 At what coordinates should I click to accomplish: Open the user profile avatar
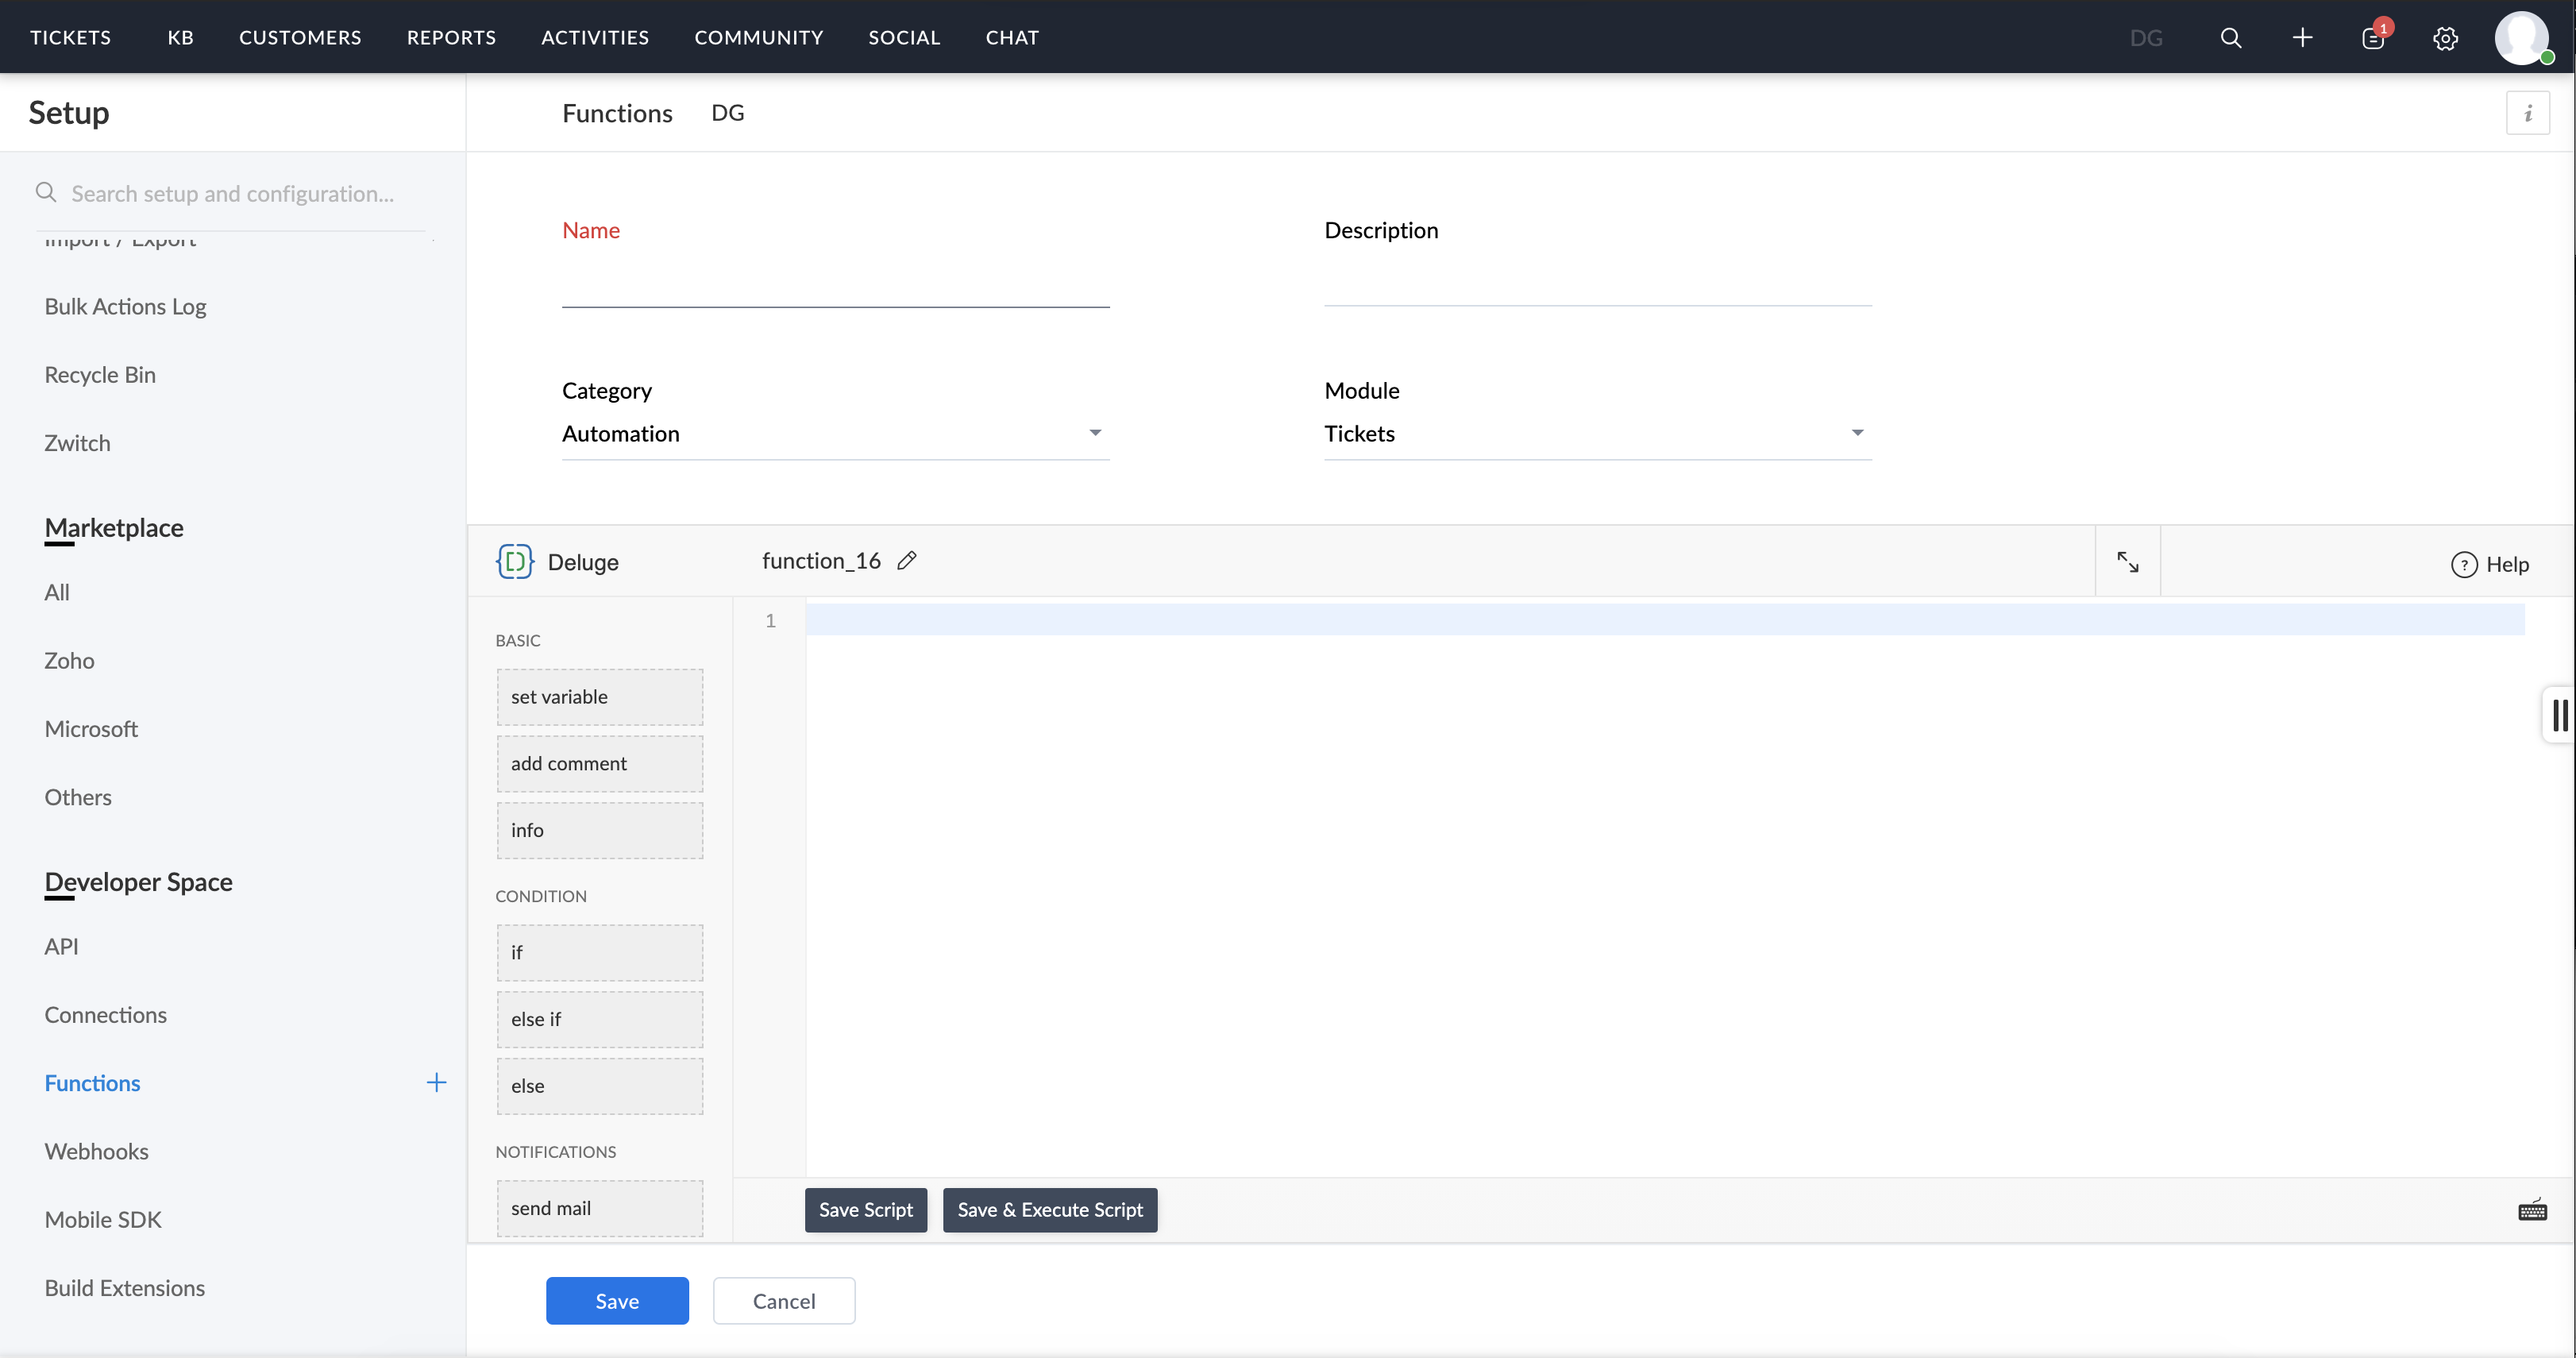tap(2521, 38)
